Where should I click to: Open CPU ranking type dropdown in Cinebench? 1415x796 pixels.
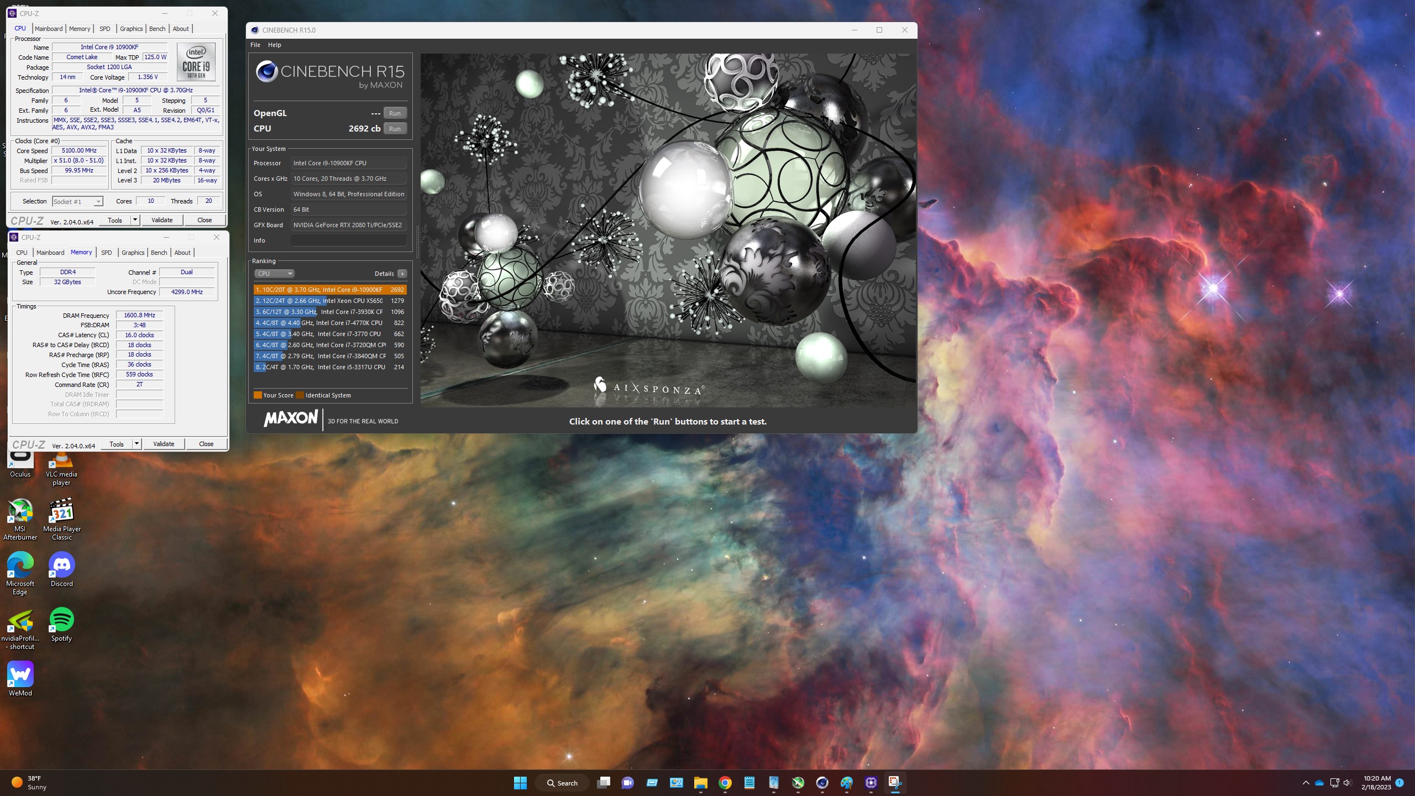pos(274,274)
